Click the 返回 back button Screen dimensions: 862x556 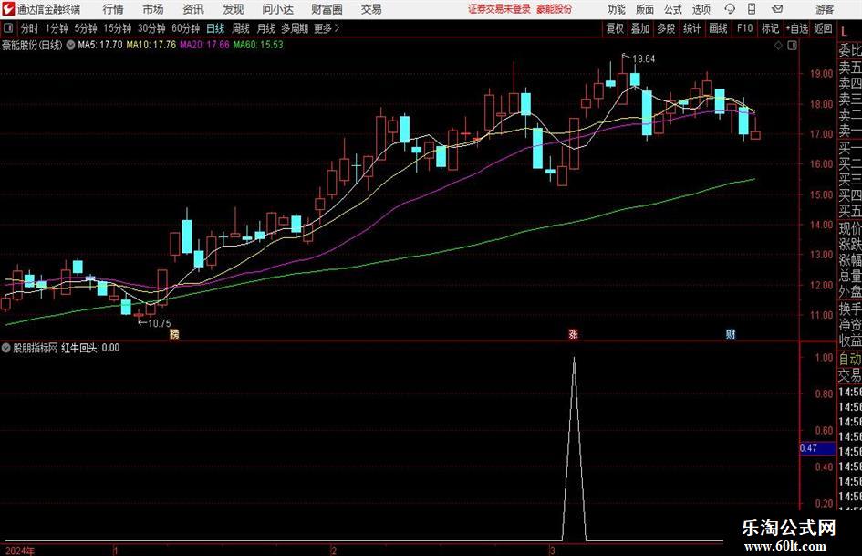(x=823, y=28)
